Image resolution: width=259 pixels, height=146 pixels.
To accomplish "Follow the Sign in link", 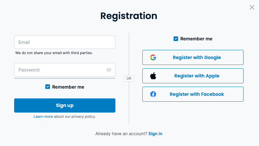I will coord(155,134).
